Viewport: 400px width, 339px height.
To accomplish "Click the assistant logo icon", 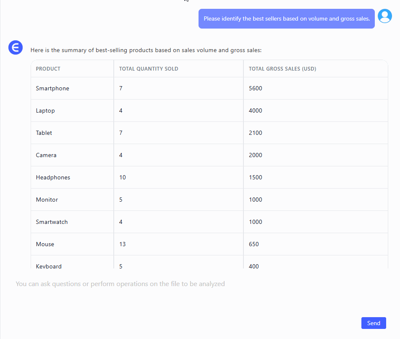I will click(x=16, y=47).
